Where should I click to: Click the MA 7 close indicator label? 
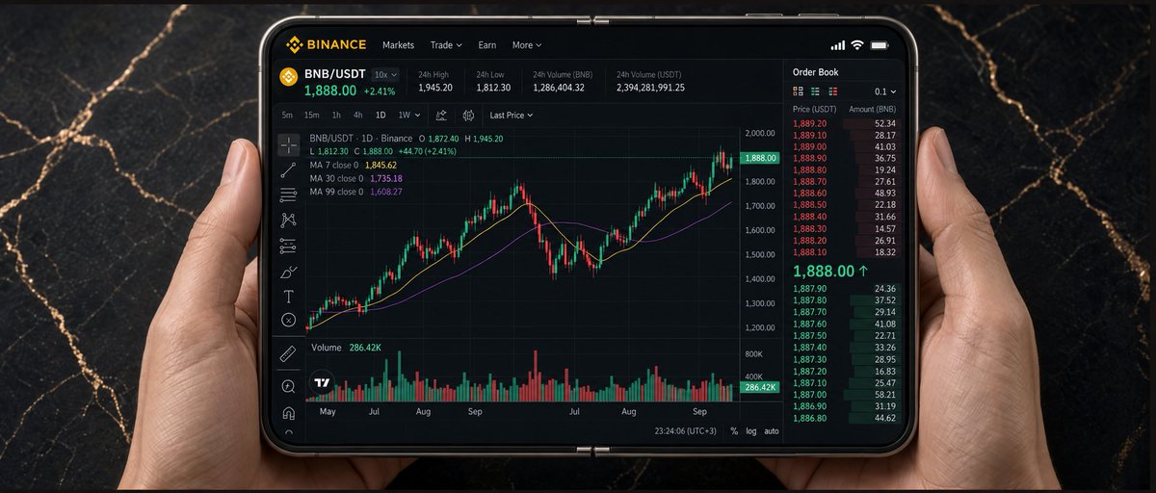[336, 165]
